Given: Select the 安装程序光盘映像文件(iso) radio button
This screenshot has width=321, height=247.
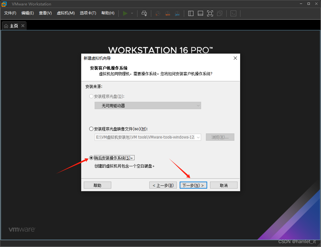Looking at the screenshot, I should click(x=91, y=129).
